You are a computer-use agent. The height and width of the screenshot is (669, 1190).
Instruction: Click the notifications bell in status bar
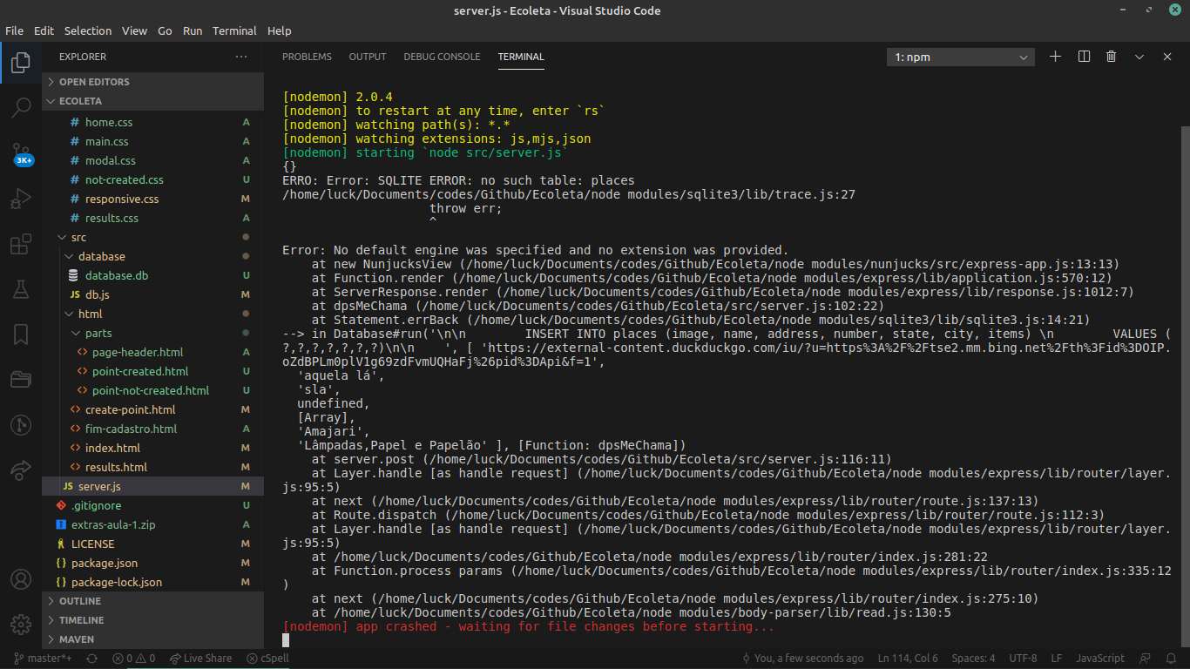pyautogui.click(x=1170, y=659)
